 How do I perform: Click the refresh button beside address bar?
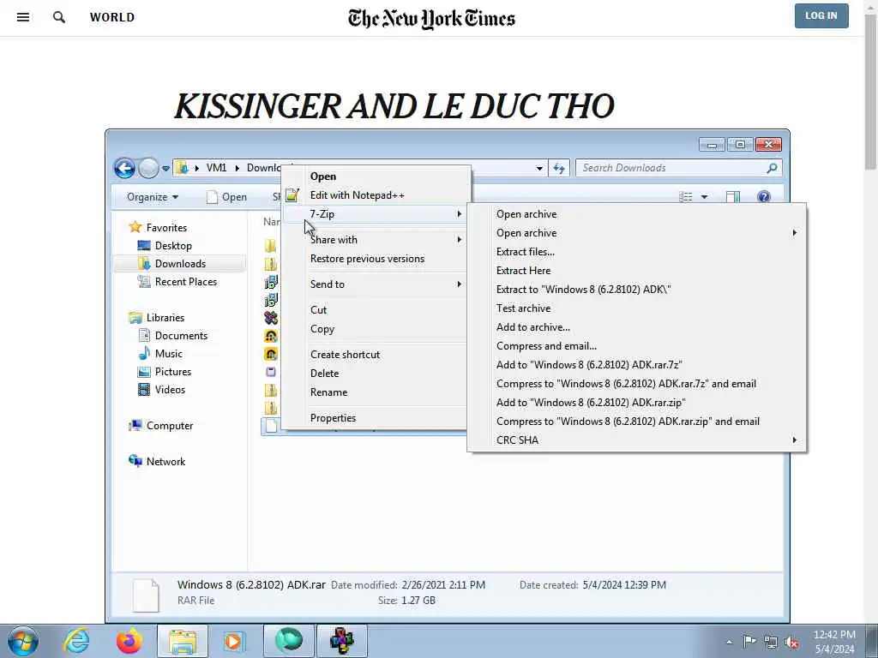559,168
